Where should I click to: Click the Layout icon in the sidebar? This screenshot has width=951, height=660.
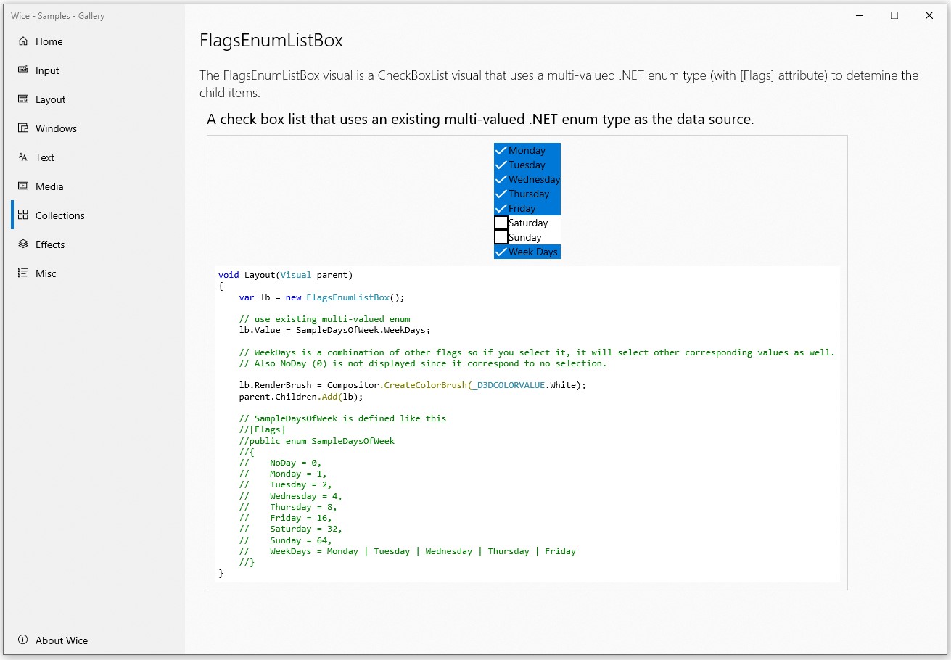(23, 99)
